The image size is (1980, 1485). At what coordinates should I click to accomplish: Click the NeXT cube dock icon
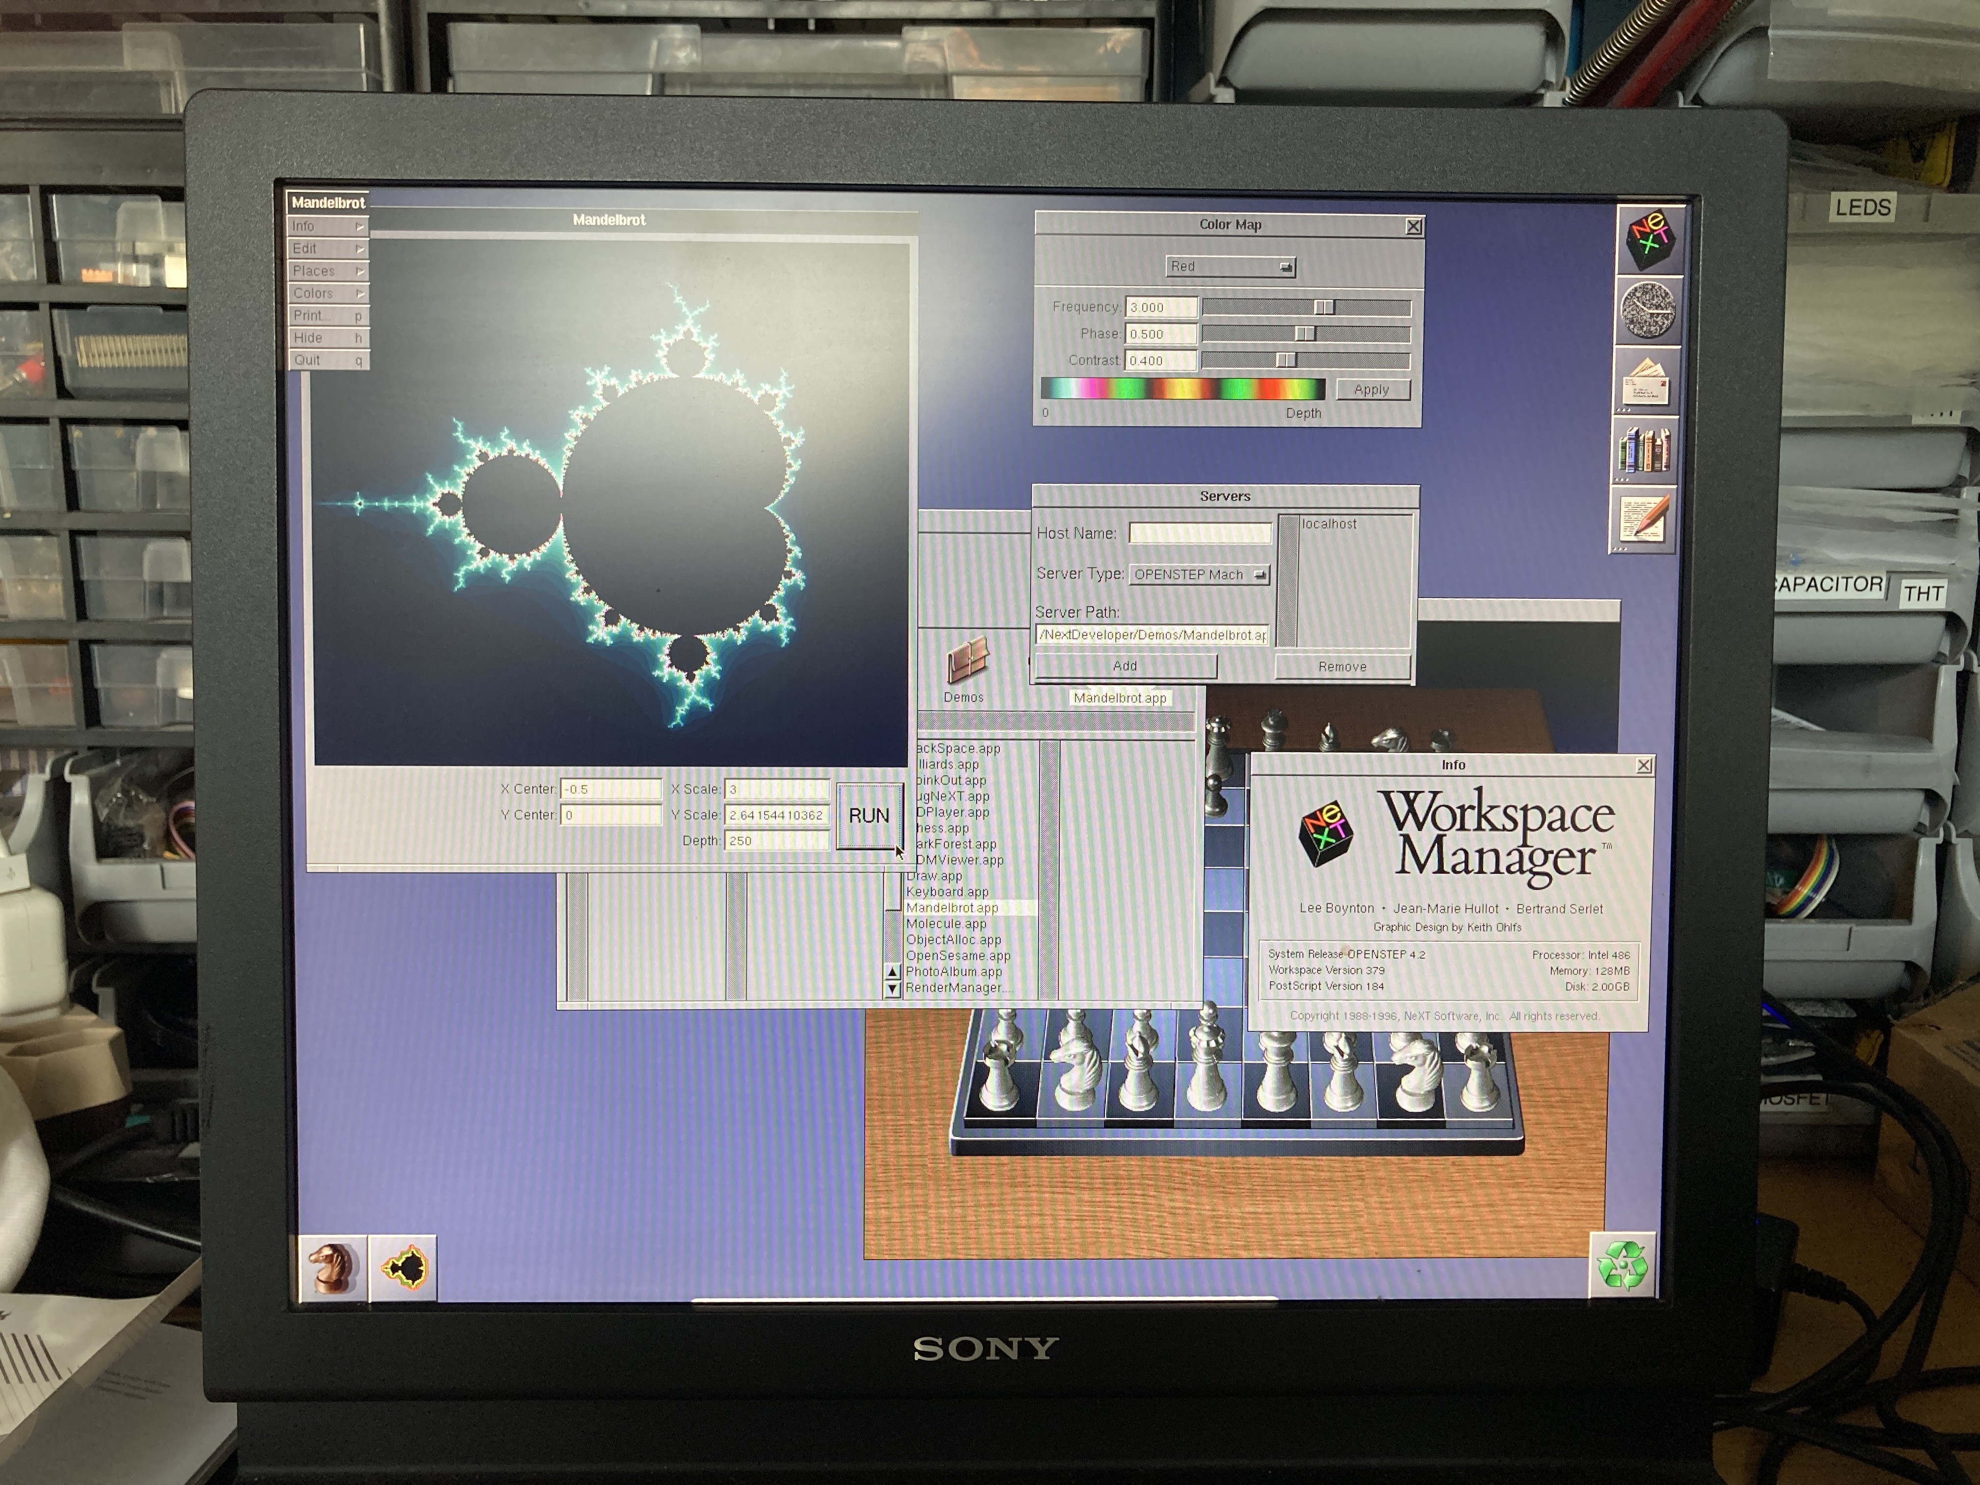click(x=1650, y=239)
